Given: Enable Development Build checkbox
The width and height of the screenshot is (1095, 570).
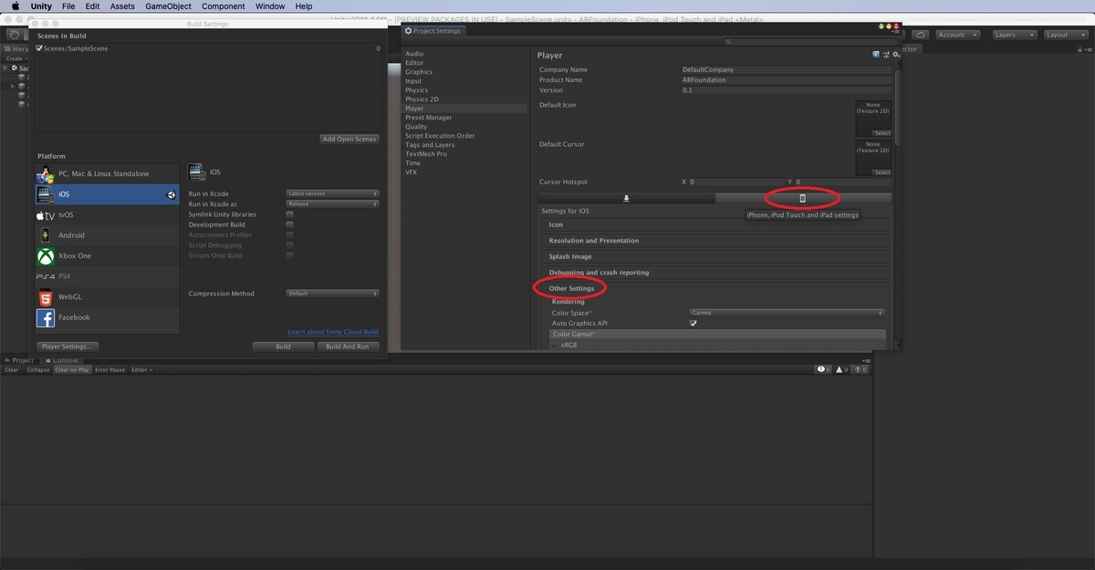Looking at the screenshot, I should (x=290, y=224).
